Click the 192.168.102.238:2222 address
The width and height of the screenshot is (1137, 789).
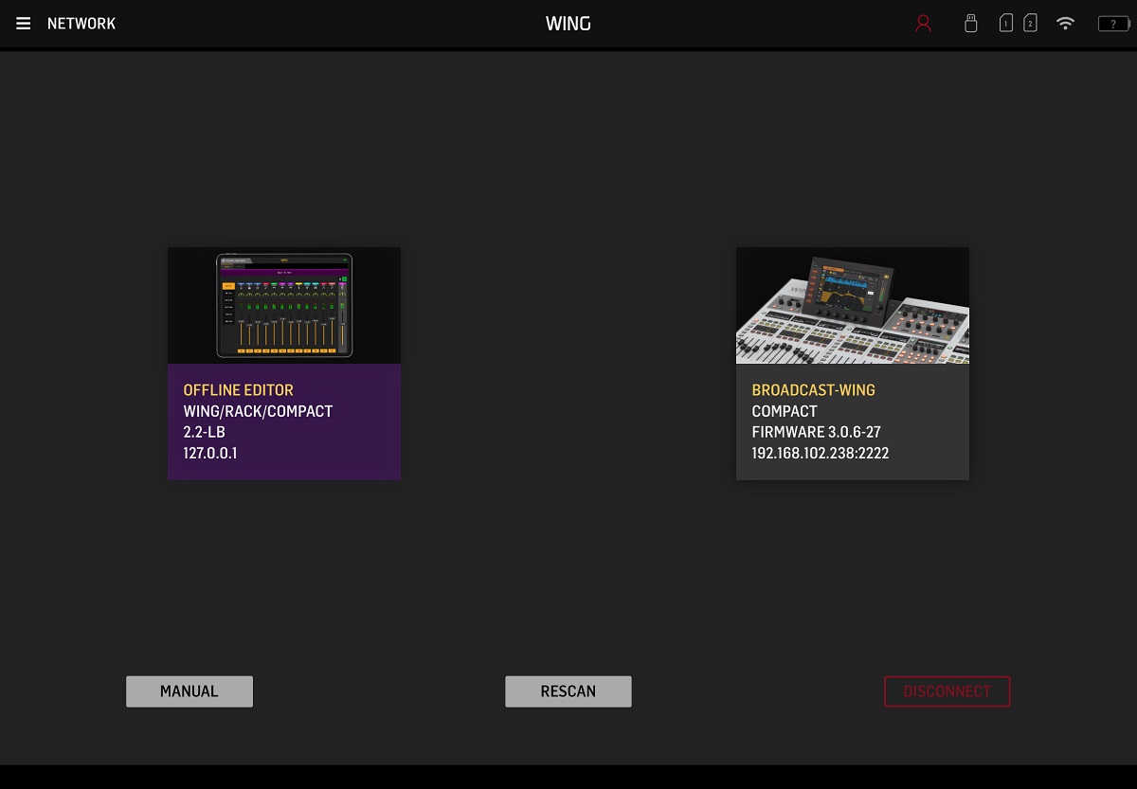click(821, 453)
